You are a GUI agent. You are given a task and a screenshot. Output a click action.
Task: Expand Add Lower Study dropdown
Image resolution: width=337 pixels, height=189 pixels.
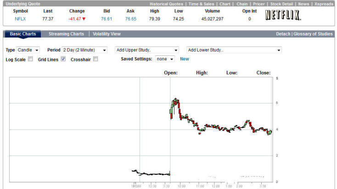(x=234, y=50)
